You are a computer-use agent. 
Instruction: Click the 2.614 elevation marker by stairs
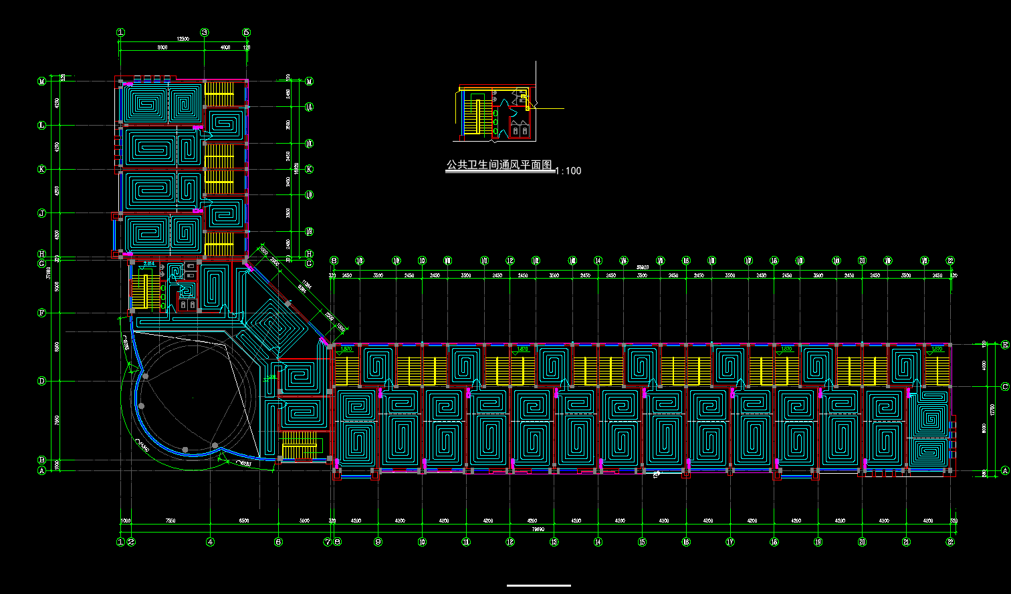149,264
